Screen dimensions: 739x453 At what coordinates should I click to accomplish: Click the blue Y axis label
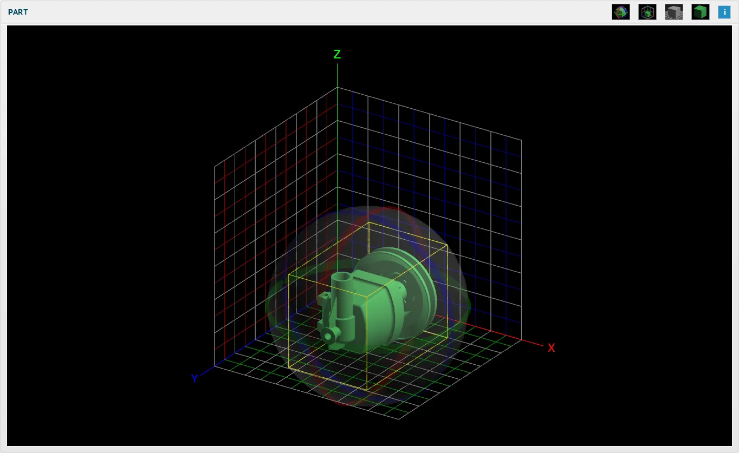(195, 378)
